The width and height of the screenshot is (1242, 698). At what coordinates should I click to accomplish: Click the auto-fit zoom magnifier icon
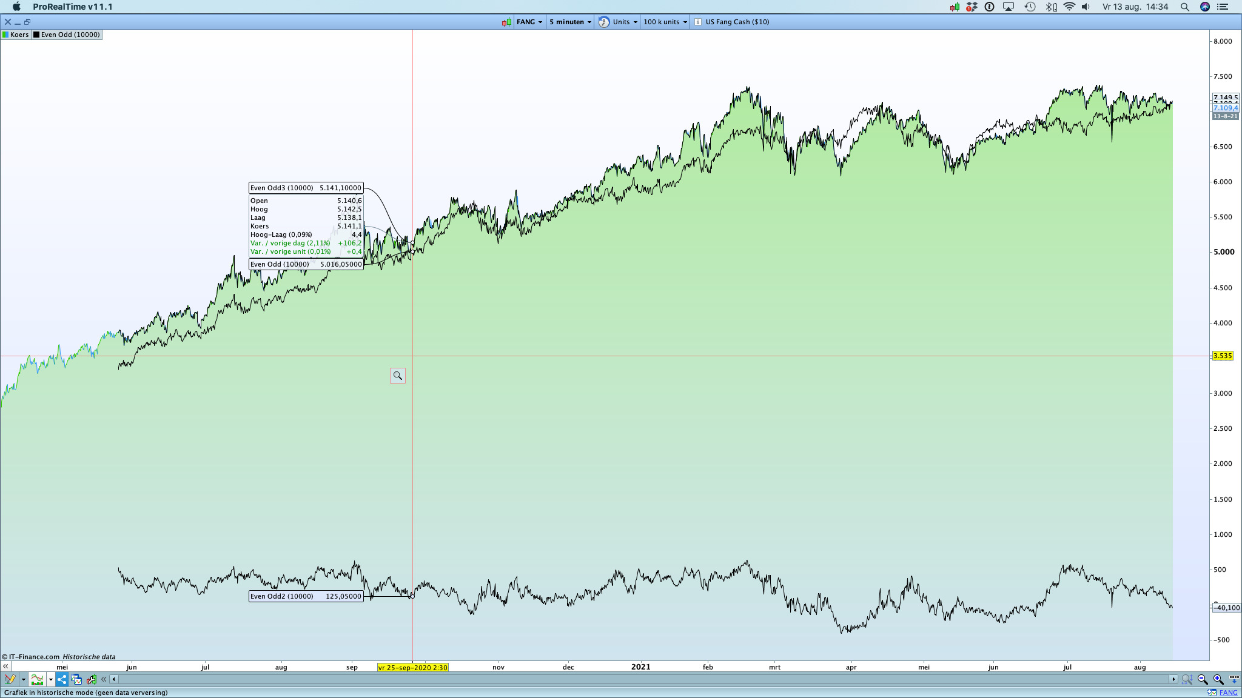click(x=1187, y=679)
